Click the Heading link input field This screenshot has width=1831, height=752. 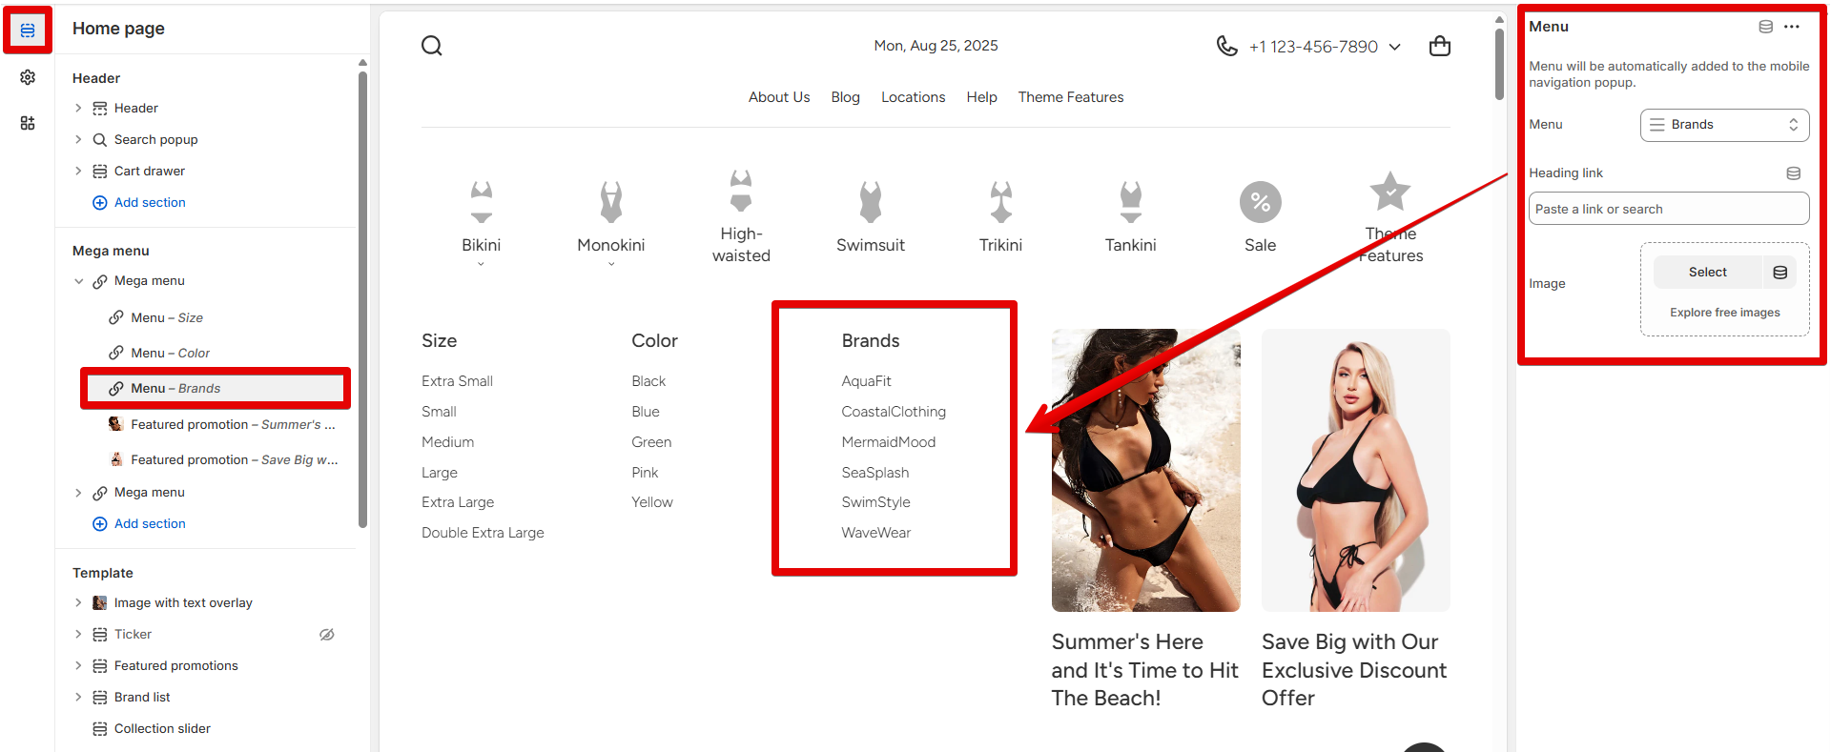click(x=1668, y=209)
